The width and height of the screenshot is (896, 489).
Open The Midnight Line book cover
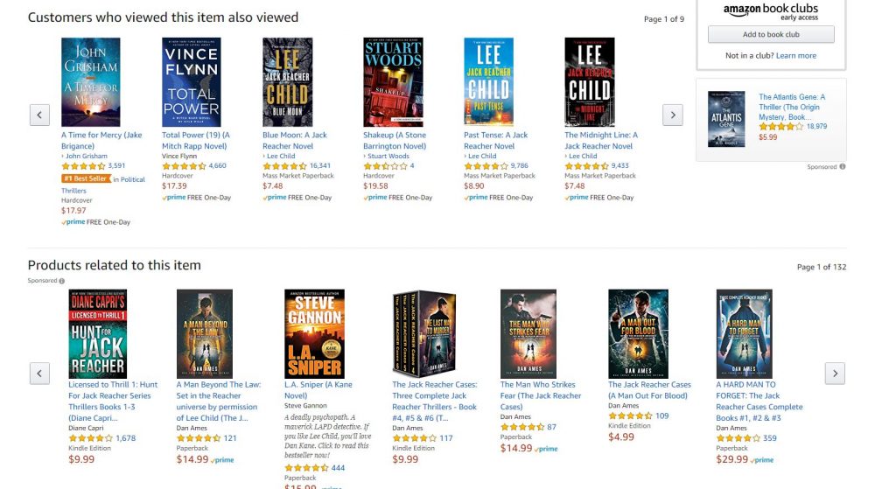pyautogui.click(x=590, y=82)
